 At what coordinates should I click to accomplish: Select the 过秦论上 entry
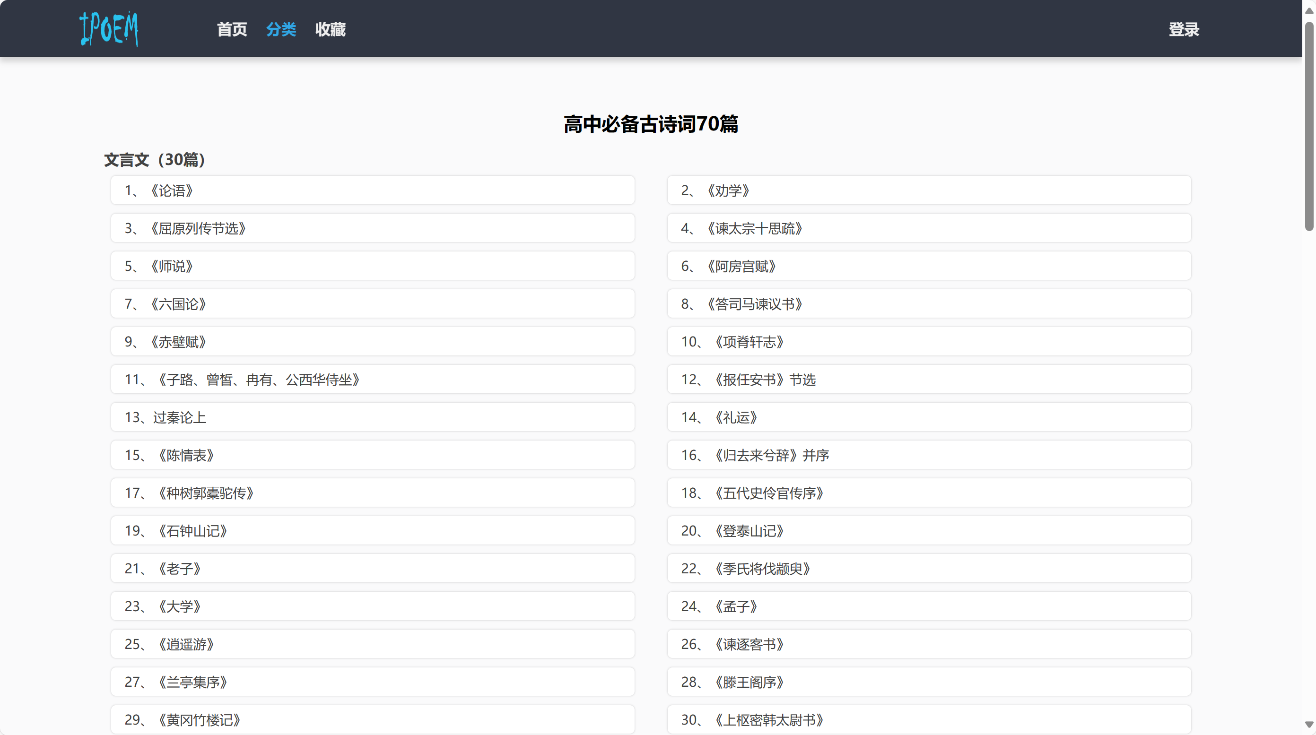(372, 417)
